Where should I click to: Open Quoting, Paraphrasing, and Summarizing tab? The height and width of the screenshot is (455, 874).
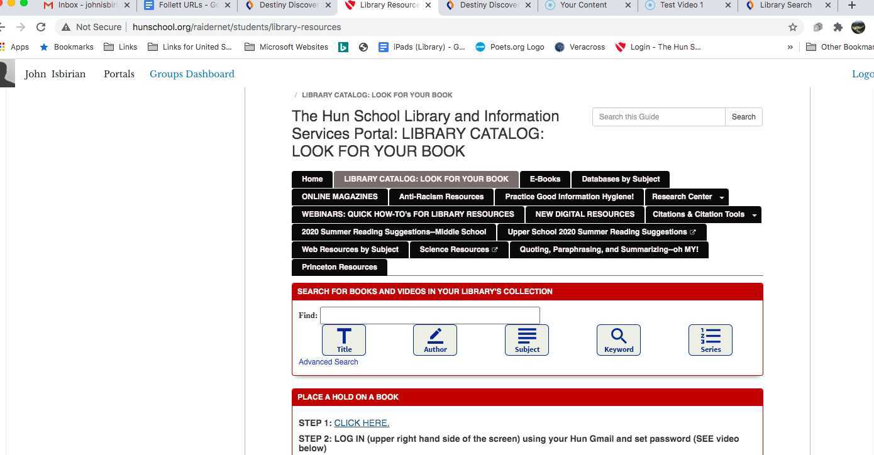(609, 249)
